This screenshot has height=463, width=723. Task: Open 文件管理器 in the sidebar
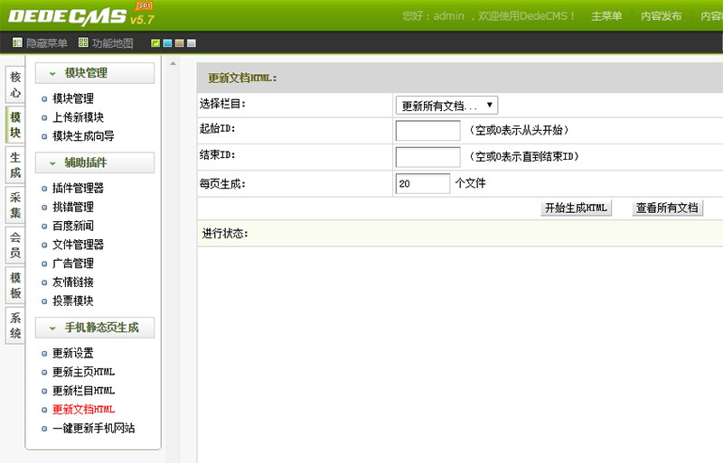point(78,245)
